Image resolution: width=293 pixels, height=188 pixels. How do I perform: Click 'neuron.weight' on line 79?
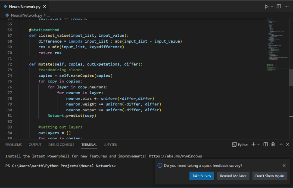click(x=81, y=104)
